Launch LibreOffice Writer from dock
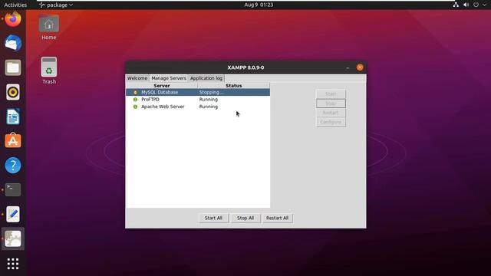 coord(13,117)
